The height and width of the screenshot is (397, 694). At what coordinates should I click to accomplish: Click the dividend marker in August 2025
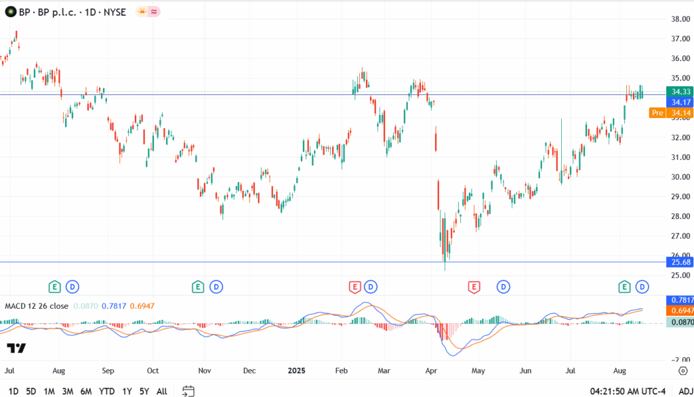coord(642,287)
